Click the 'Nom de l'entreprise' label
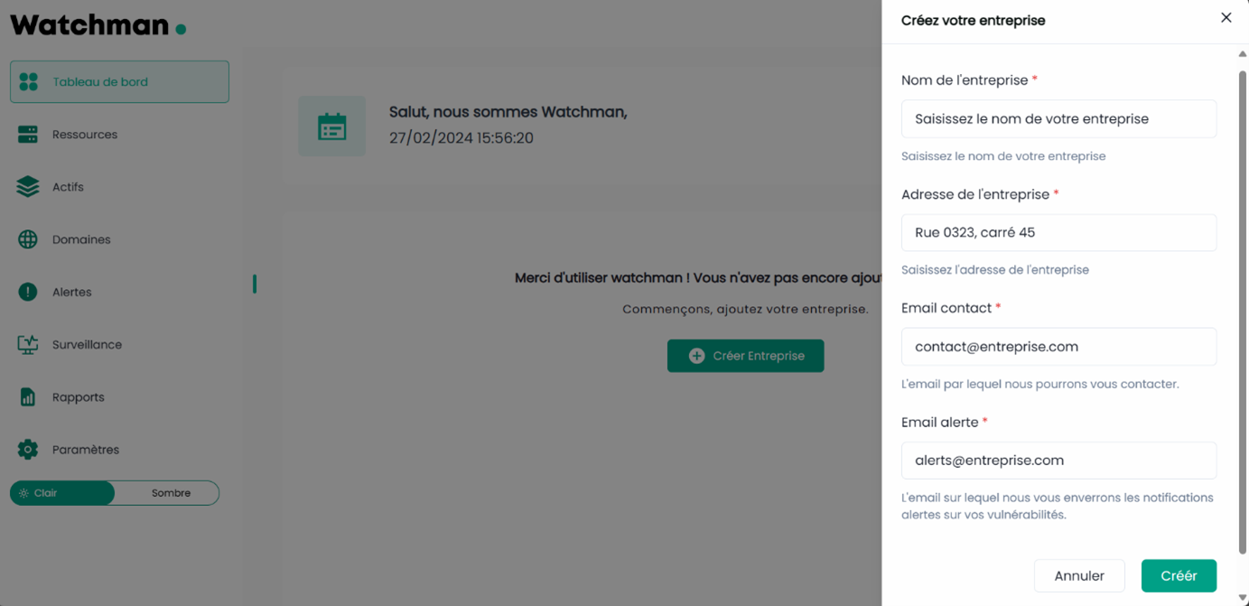Screen dimensions: 1249x606 coord(965,80)
